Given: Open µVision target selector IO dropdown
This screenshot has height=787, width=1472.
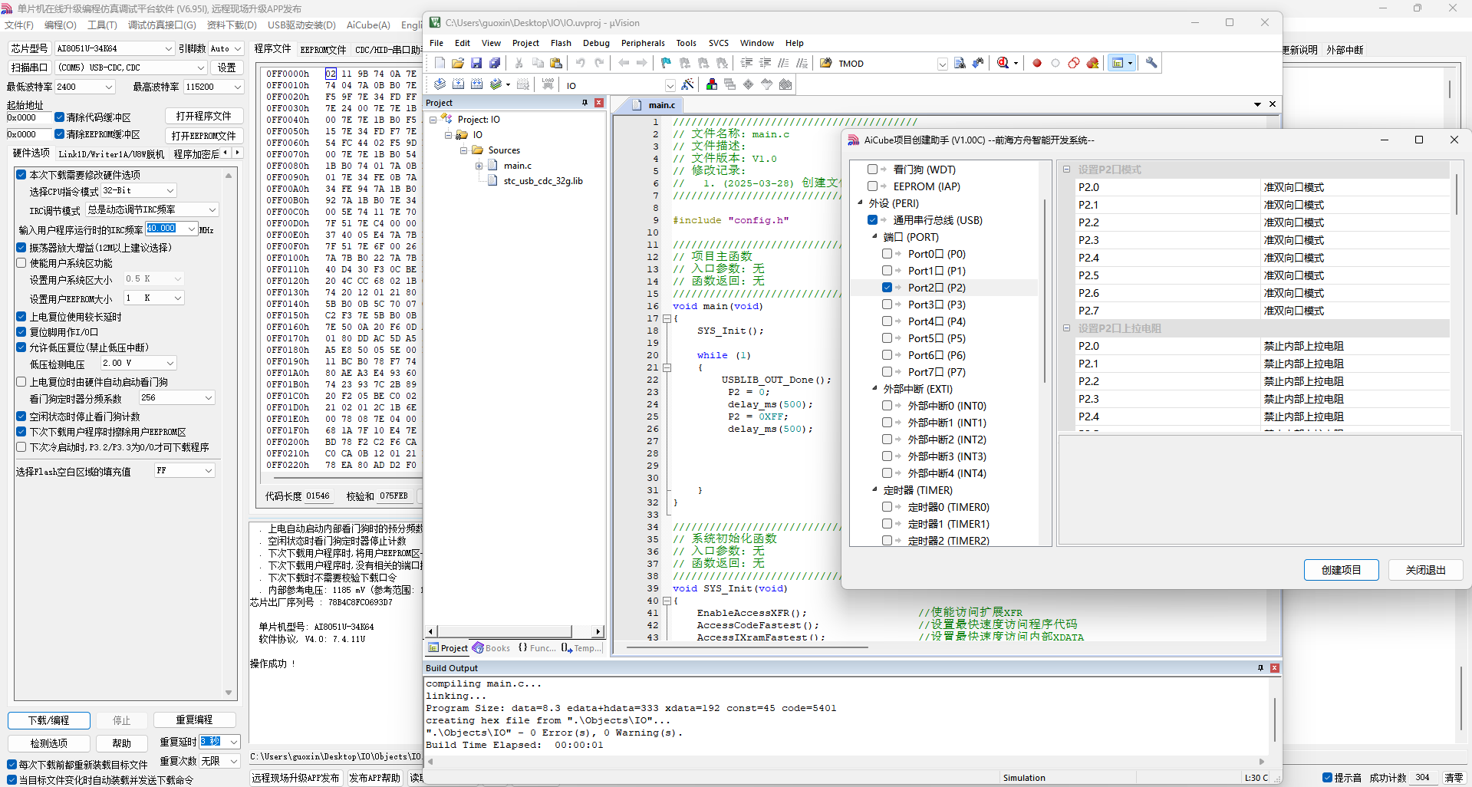Looking at the screenshot, I should click(x=670, y=85).
